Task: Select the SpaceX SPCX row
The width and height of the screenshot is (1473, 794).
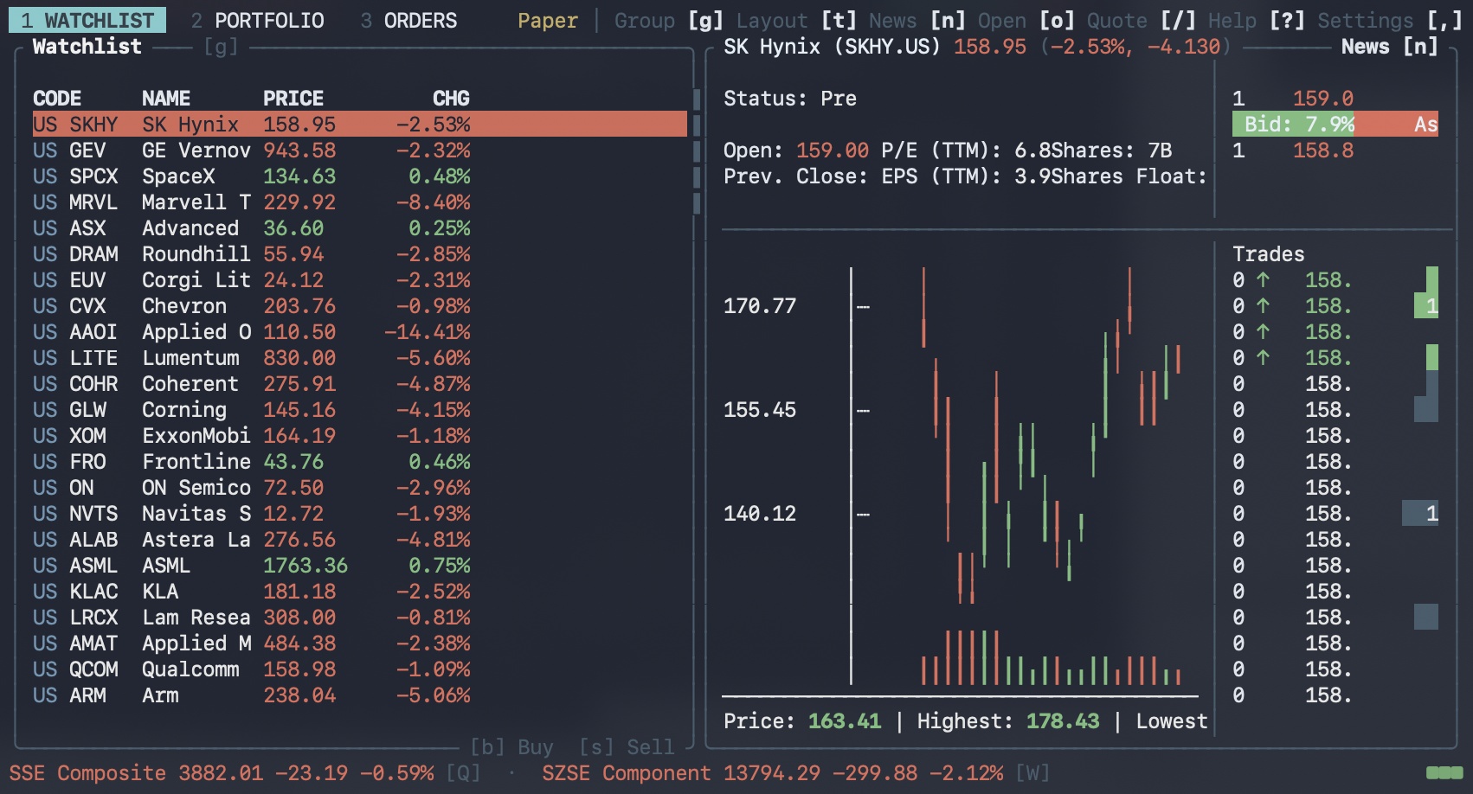Action: [x=360, y=176]
